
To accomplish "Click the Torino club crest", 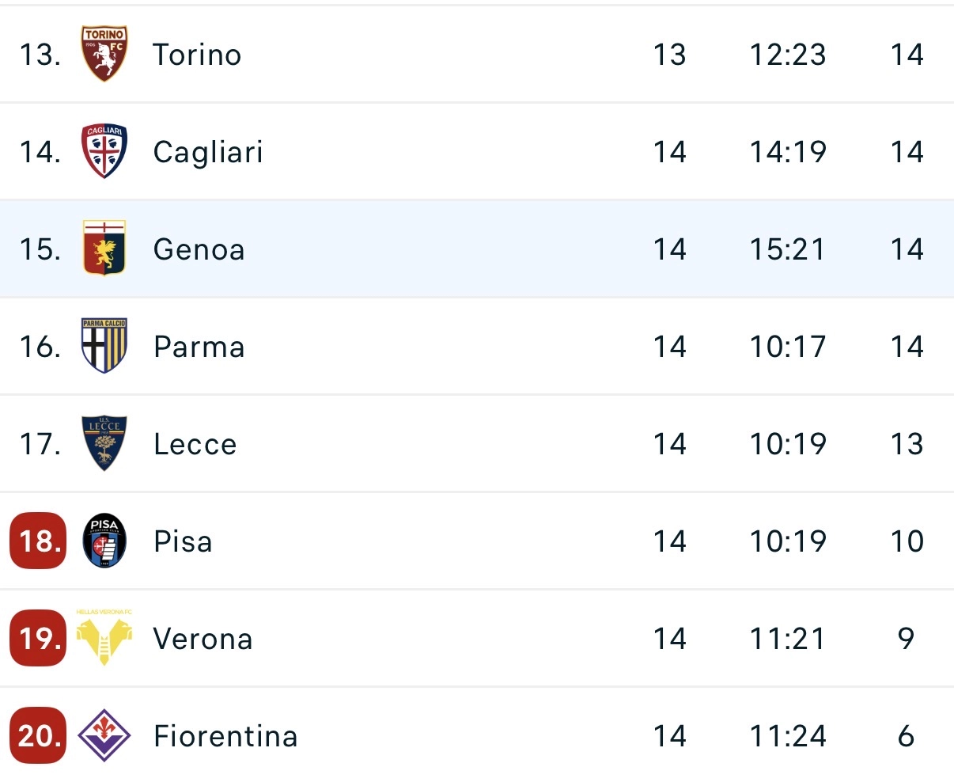I will (104, 54).
